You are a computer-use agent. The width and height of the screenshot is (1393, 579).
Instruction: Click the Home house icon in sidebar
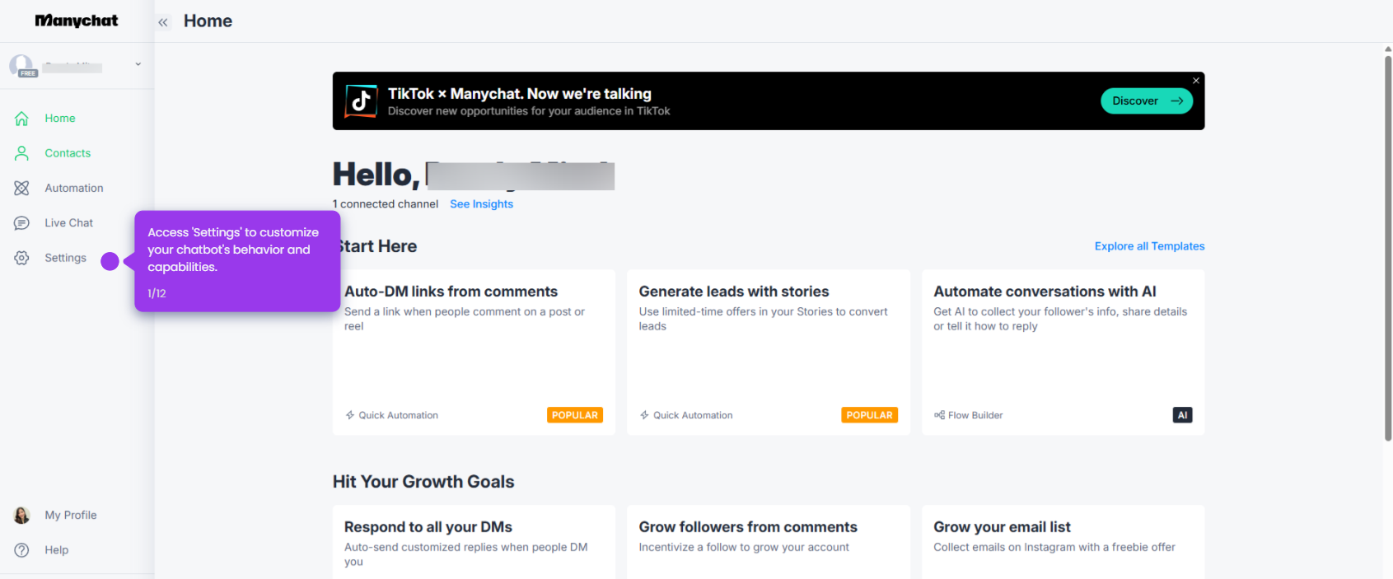[21, 119]
